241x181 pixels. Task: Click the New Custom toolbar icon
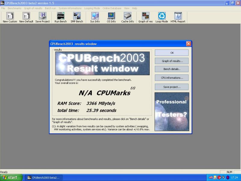coord(10,17)
